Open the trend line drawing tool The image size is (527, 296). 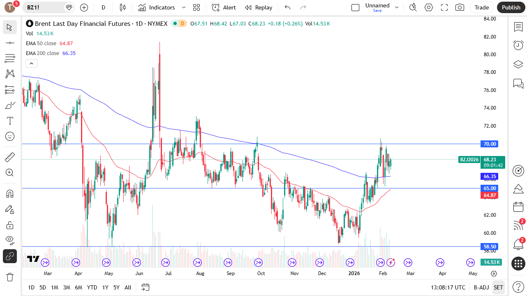point(10,43)
